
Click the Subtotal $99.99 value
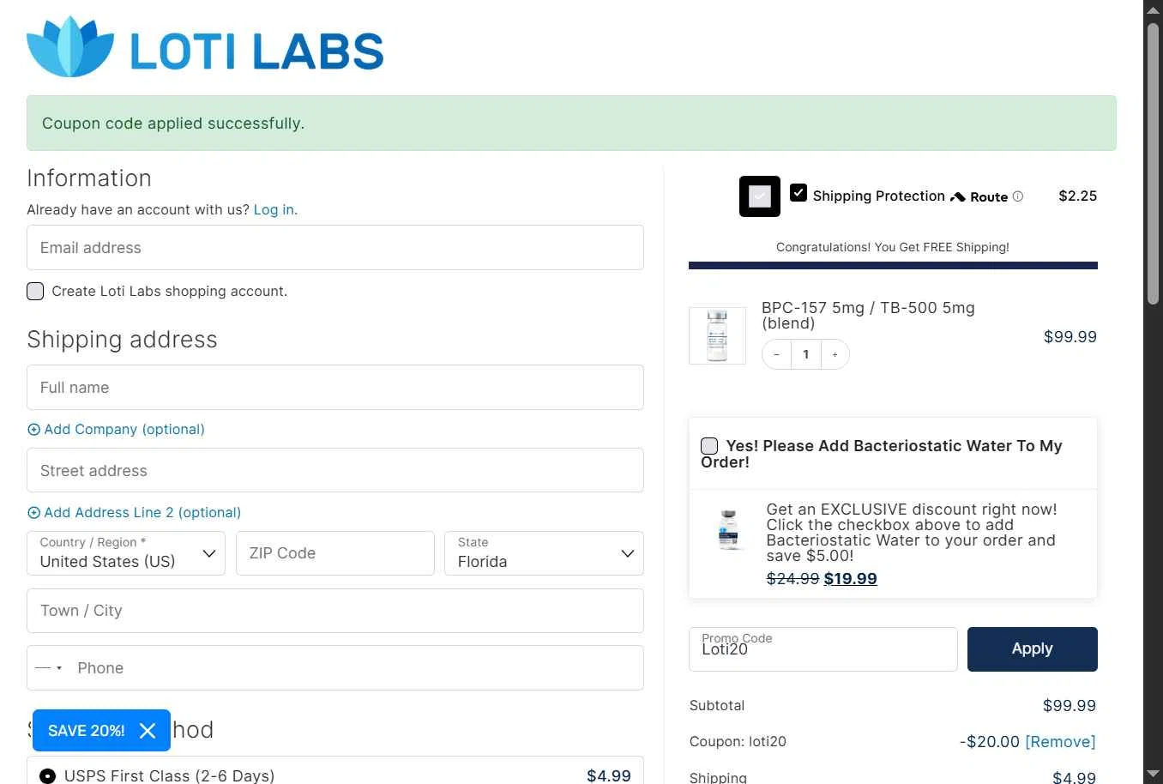tap(1070, 706)
